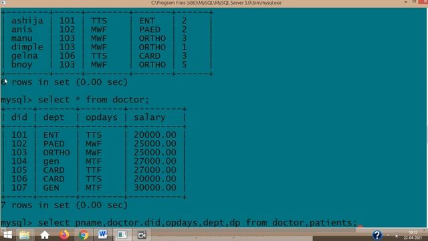Click the blue help question mark icon
428x241 pixels.
coord(377,235)
